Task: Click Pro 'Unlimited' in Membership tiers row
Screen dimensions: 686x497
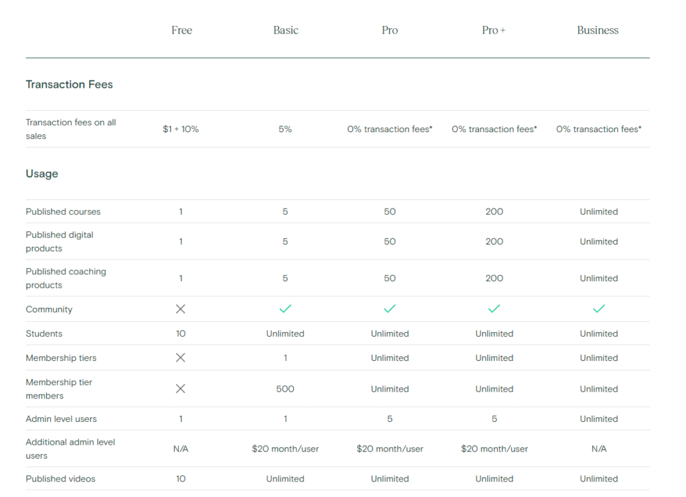Action: (x=390, y=357)
